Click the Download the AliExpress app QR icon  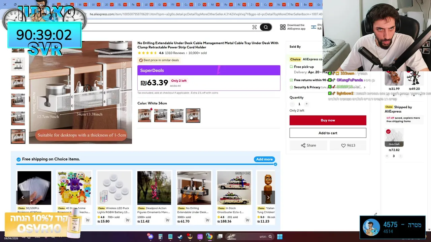[283, 27]
